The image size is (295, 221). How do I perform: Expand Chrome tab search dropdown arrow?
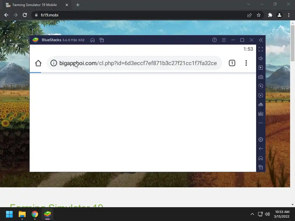[249, 4]
